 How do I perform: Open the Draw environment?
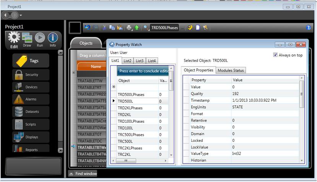pyautogui.click(x=27, y=40)
